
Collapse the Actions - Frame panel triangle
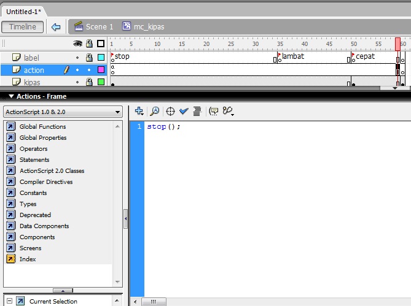[x=11, y=96]
